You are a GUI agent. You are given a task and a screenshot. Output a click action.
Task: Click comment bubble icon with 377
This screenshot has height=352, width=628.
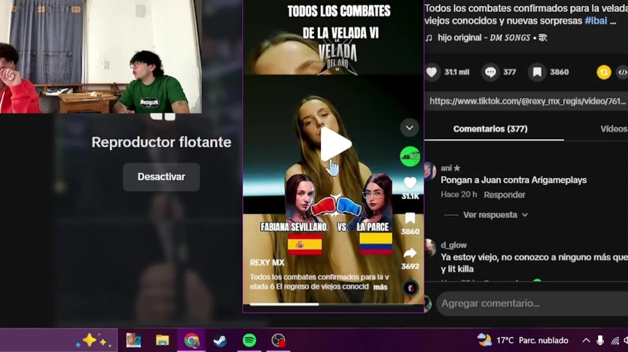point(490,72)
